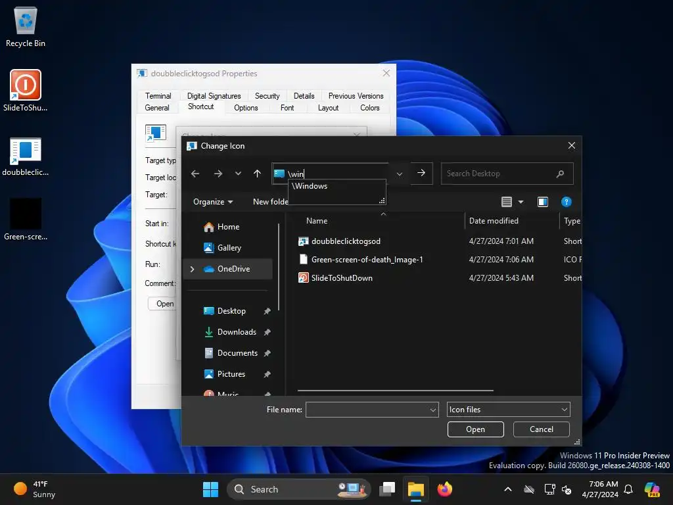This screenshot has height=505, width=673.
Task: Launch Firefox from taskbar
Action: point(445,489)
